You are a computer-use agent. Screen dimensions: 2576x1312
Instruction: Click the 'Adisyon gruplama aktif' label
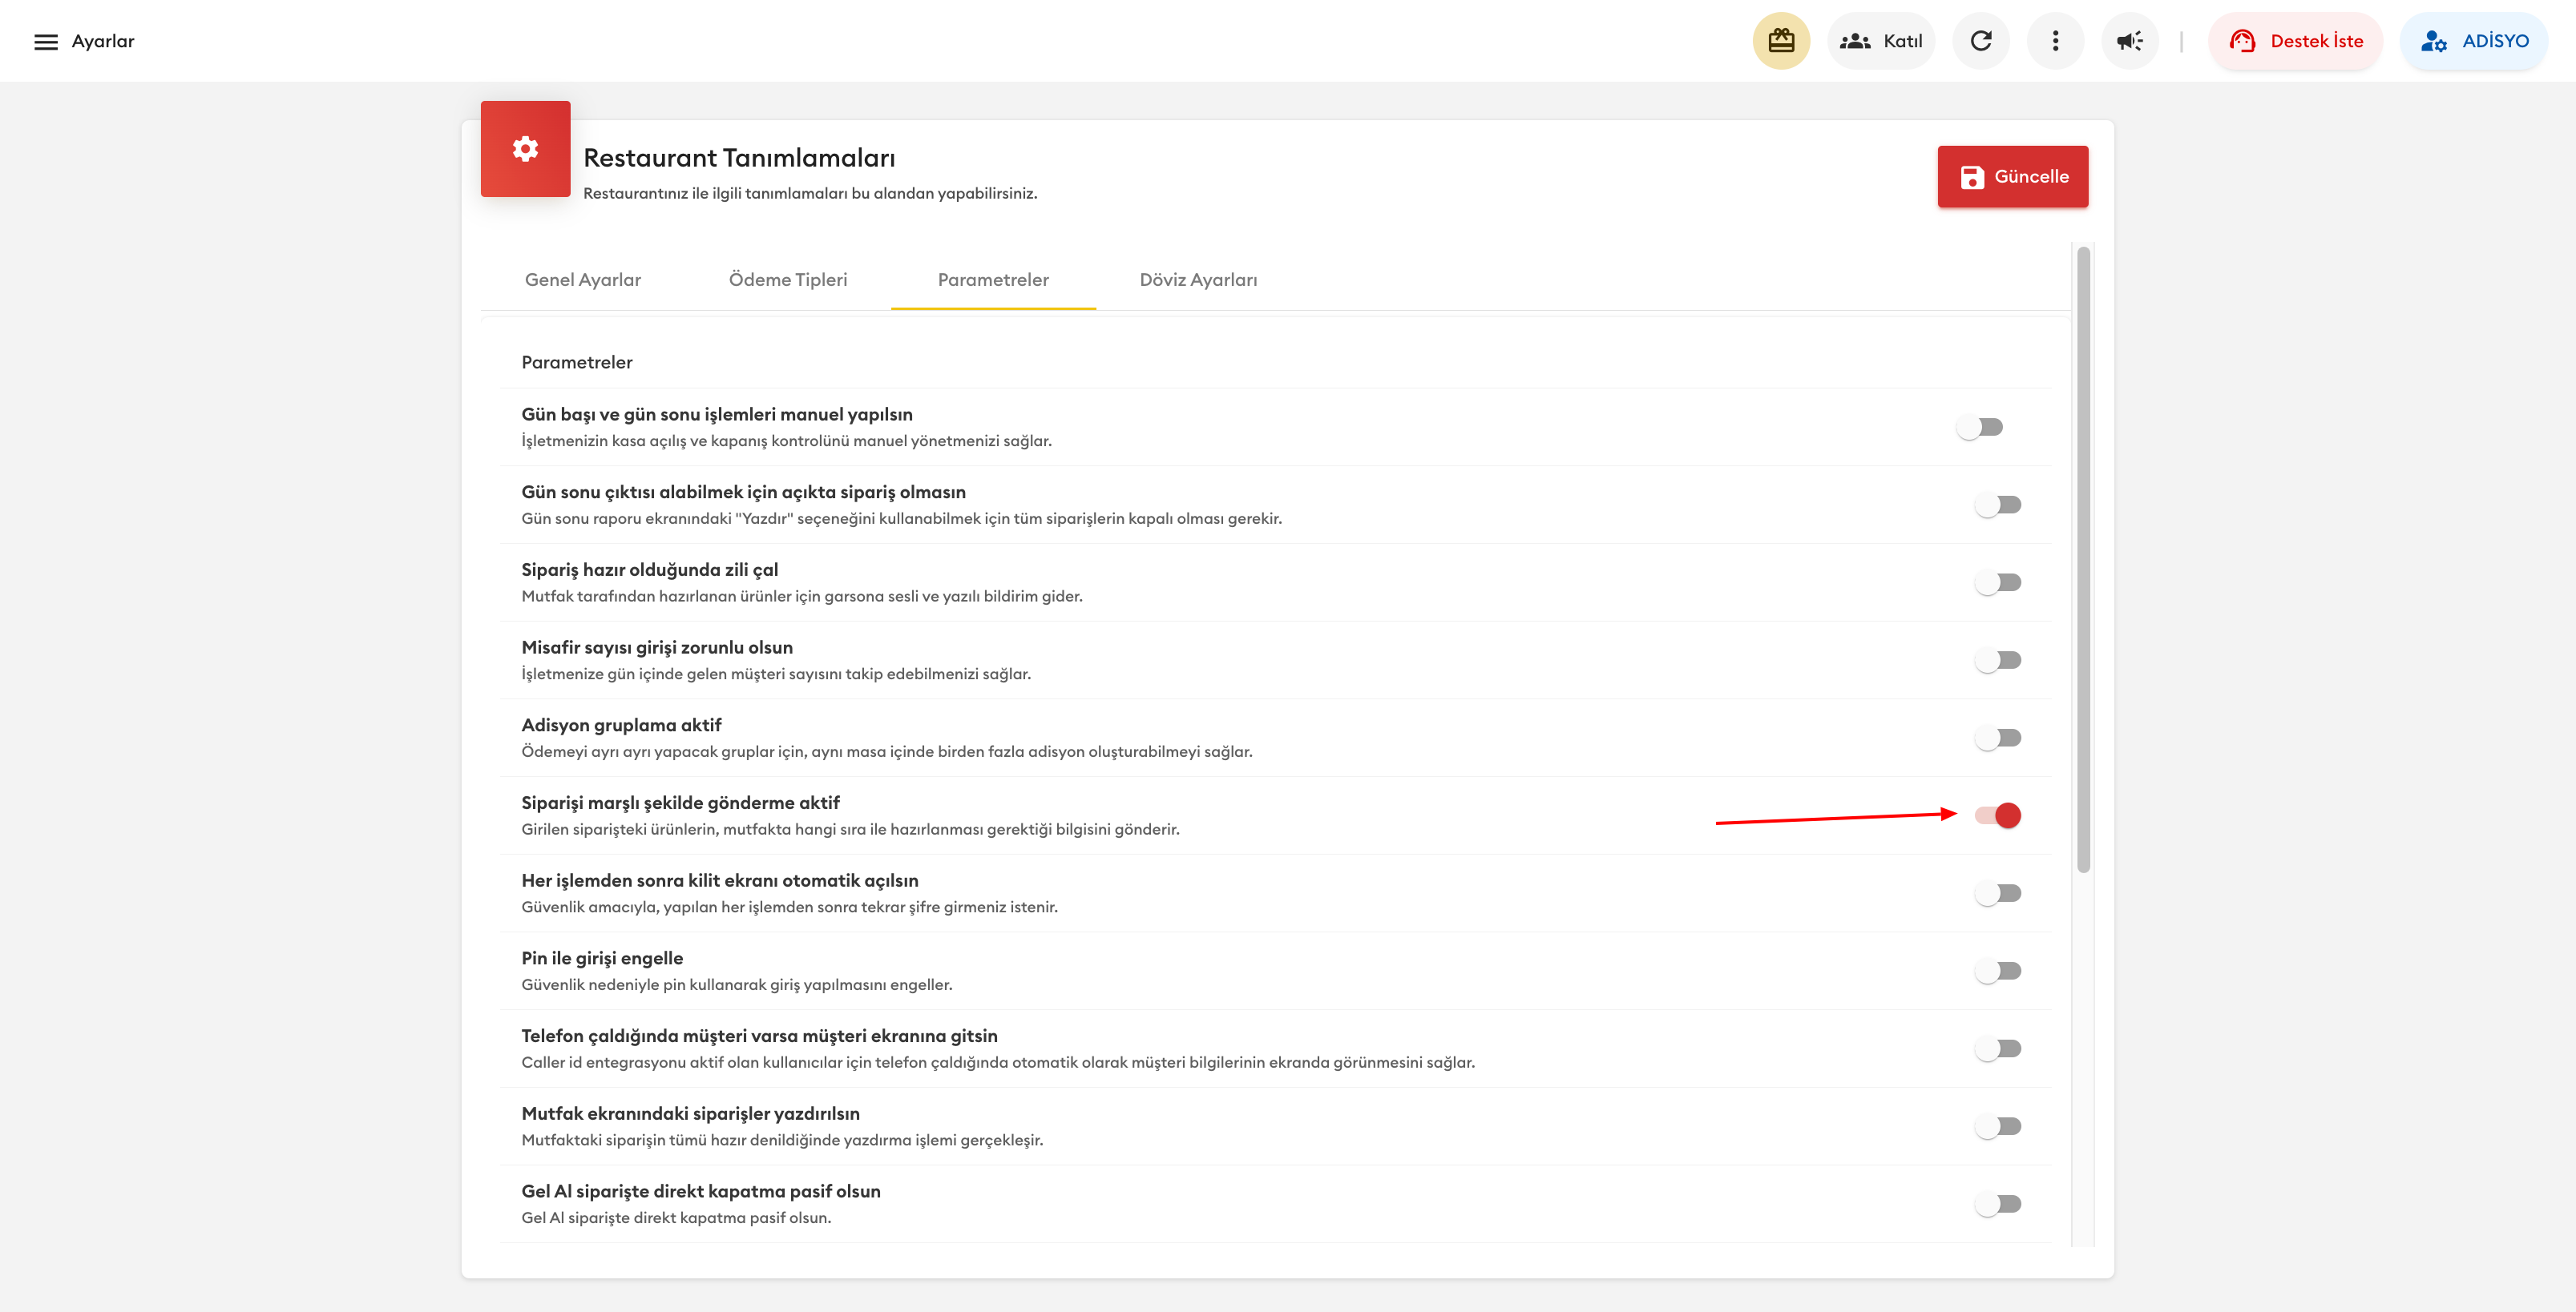[621, 724]
